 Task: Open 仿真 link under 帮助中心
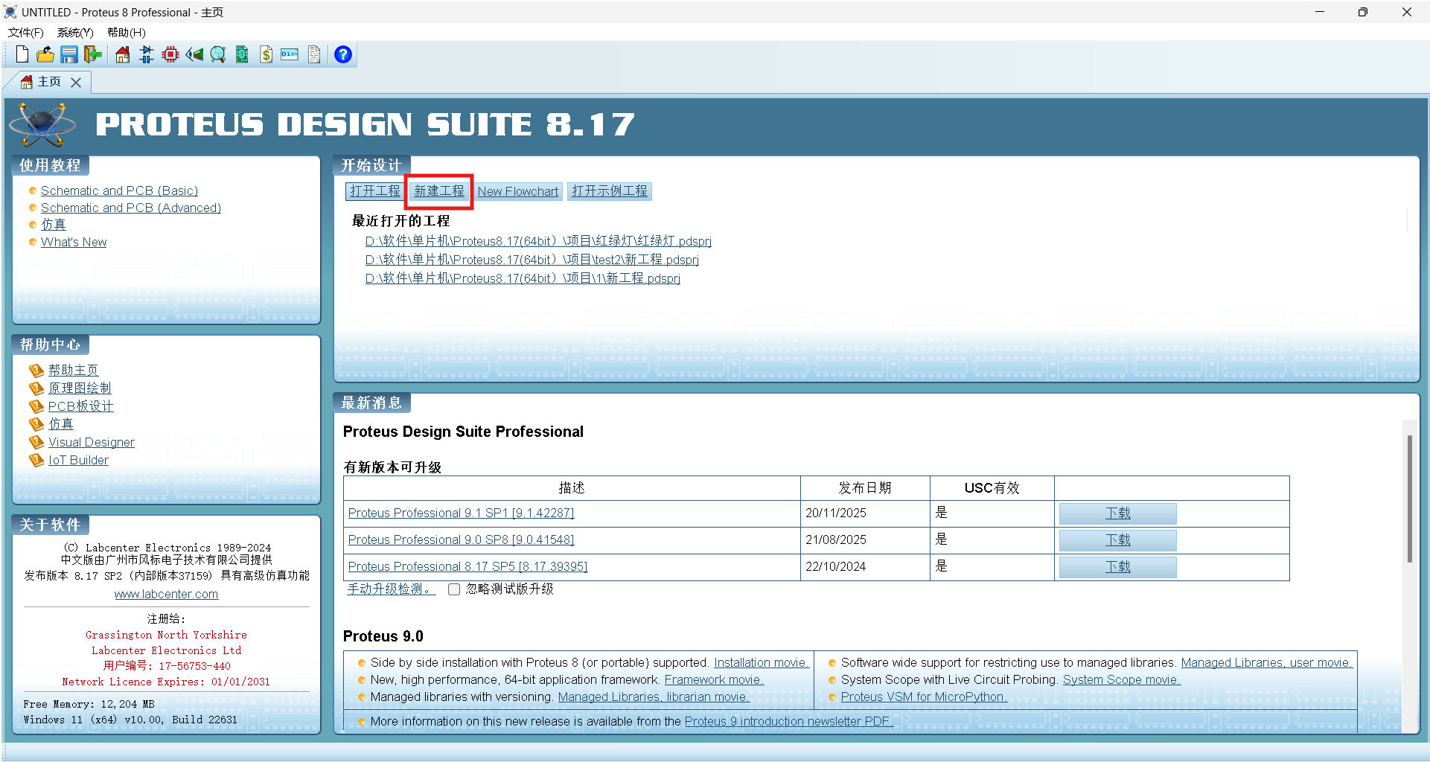[61, 424]
